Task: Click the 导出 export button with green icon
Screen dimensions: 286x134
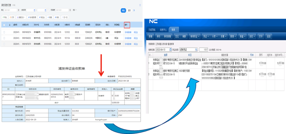Action: click(5, 17)
